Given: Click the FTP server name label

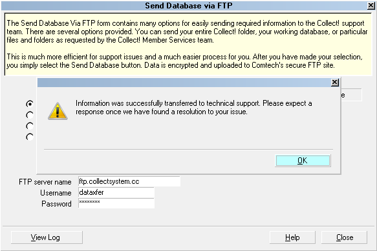Looking at the screenshot, I should click(x=45, y=182).
